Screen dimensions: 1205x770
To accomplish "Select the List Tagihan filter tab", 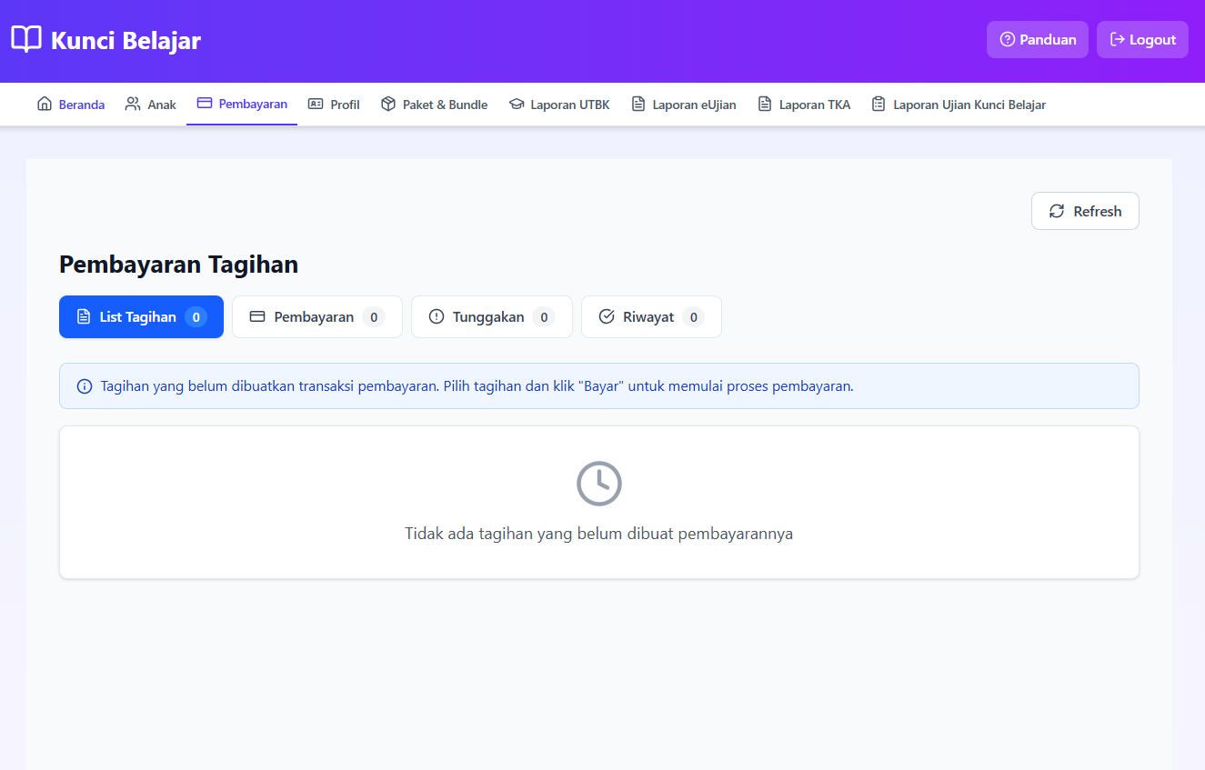I will [141, 316].
